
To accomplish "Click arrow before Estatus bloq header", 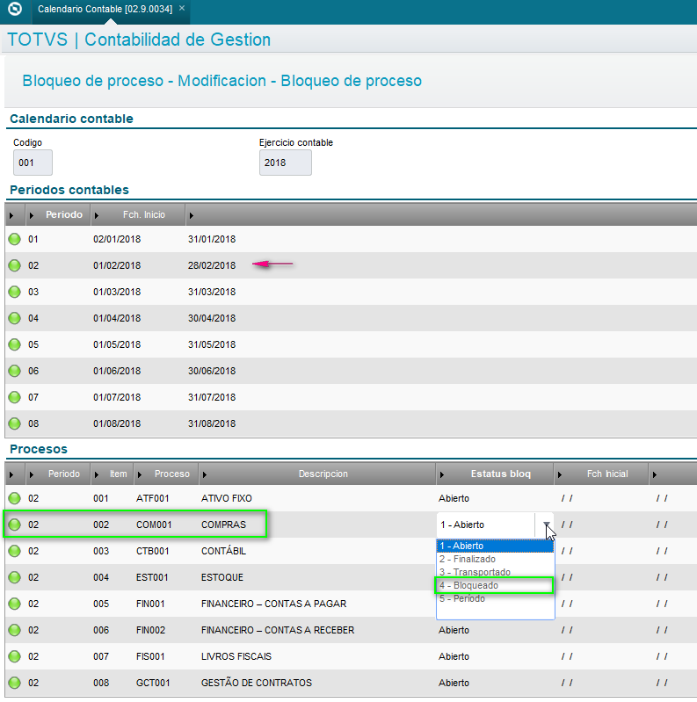I will coord(442,475).
